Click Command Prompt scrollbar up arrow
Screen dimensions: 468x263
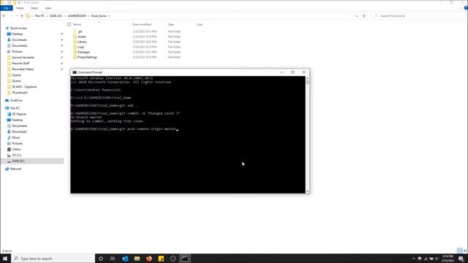point(307,78)
